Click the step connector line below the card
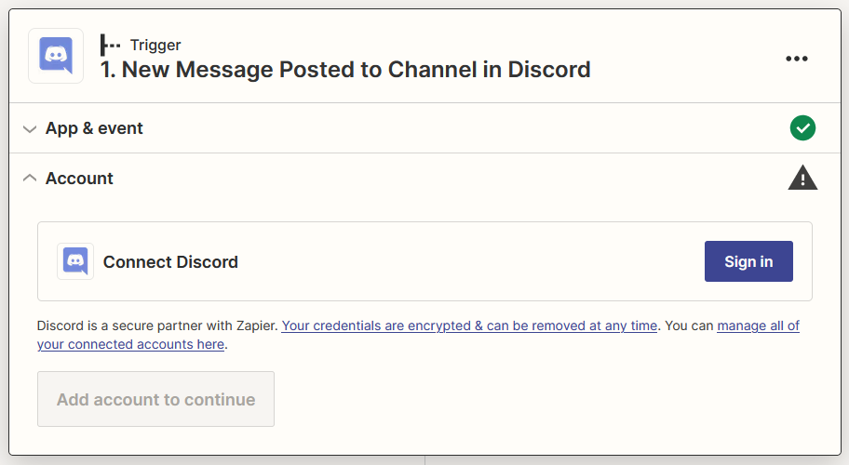This screenshot has height=465, width=849. point(424,459)
